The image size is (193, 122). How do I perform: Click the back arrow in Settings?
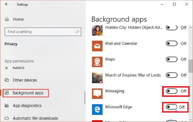click(x=6, y=4)
